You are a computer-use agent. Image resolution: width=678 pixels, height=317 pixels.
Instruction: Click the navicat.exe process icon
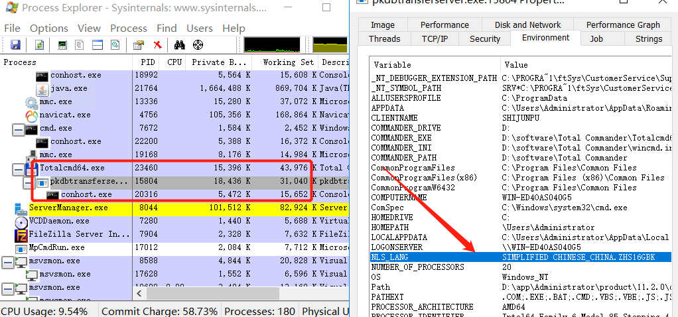point(32,115)
